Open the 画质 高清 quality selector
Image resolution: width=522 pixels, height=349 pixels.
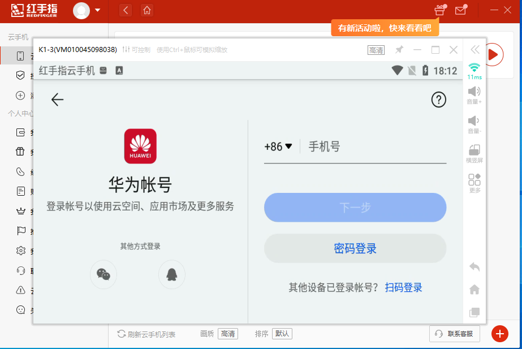tap(228, 334)
